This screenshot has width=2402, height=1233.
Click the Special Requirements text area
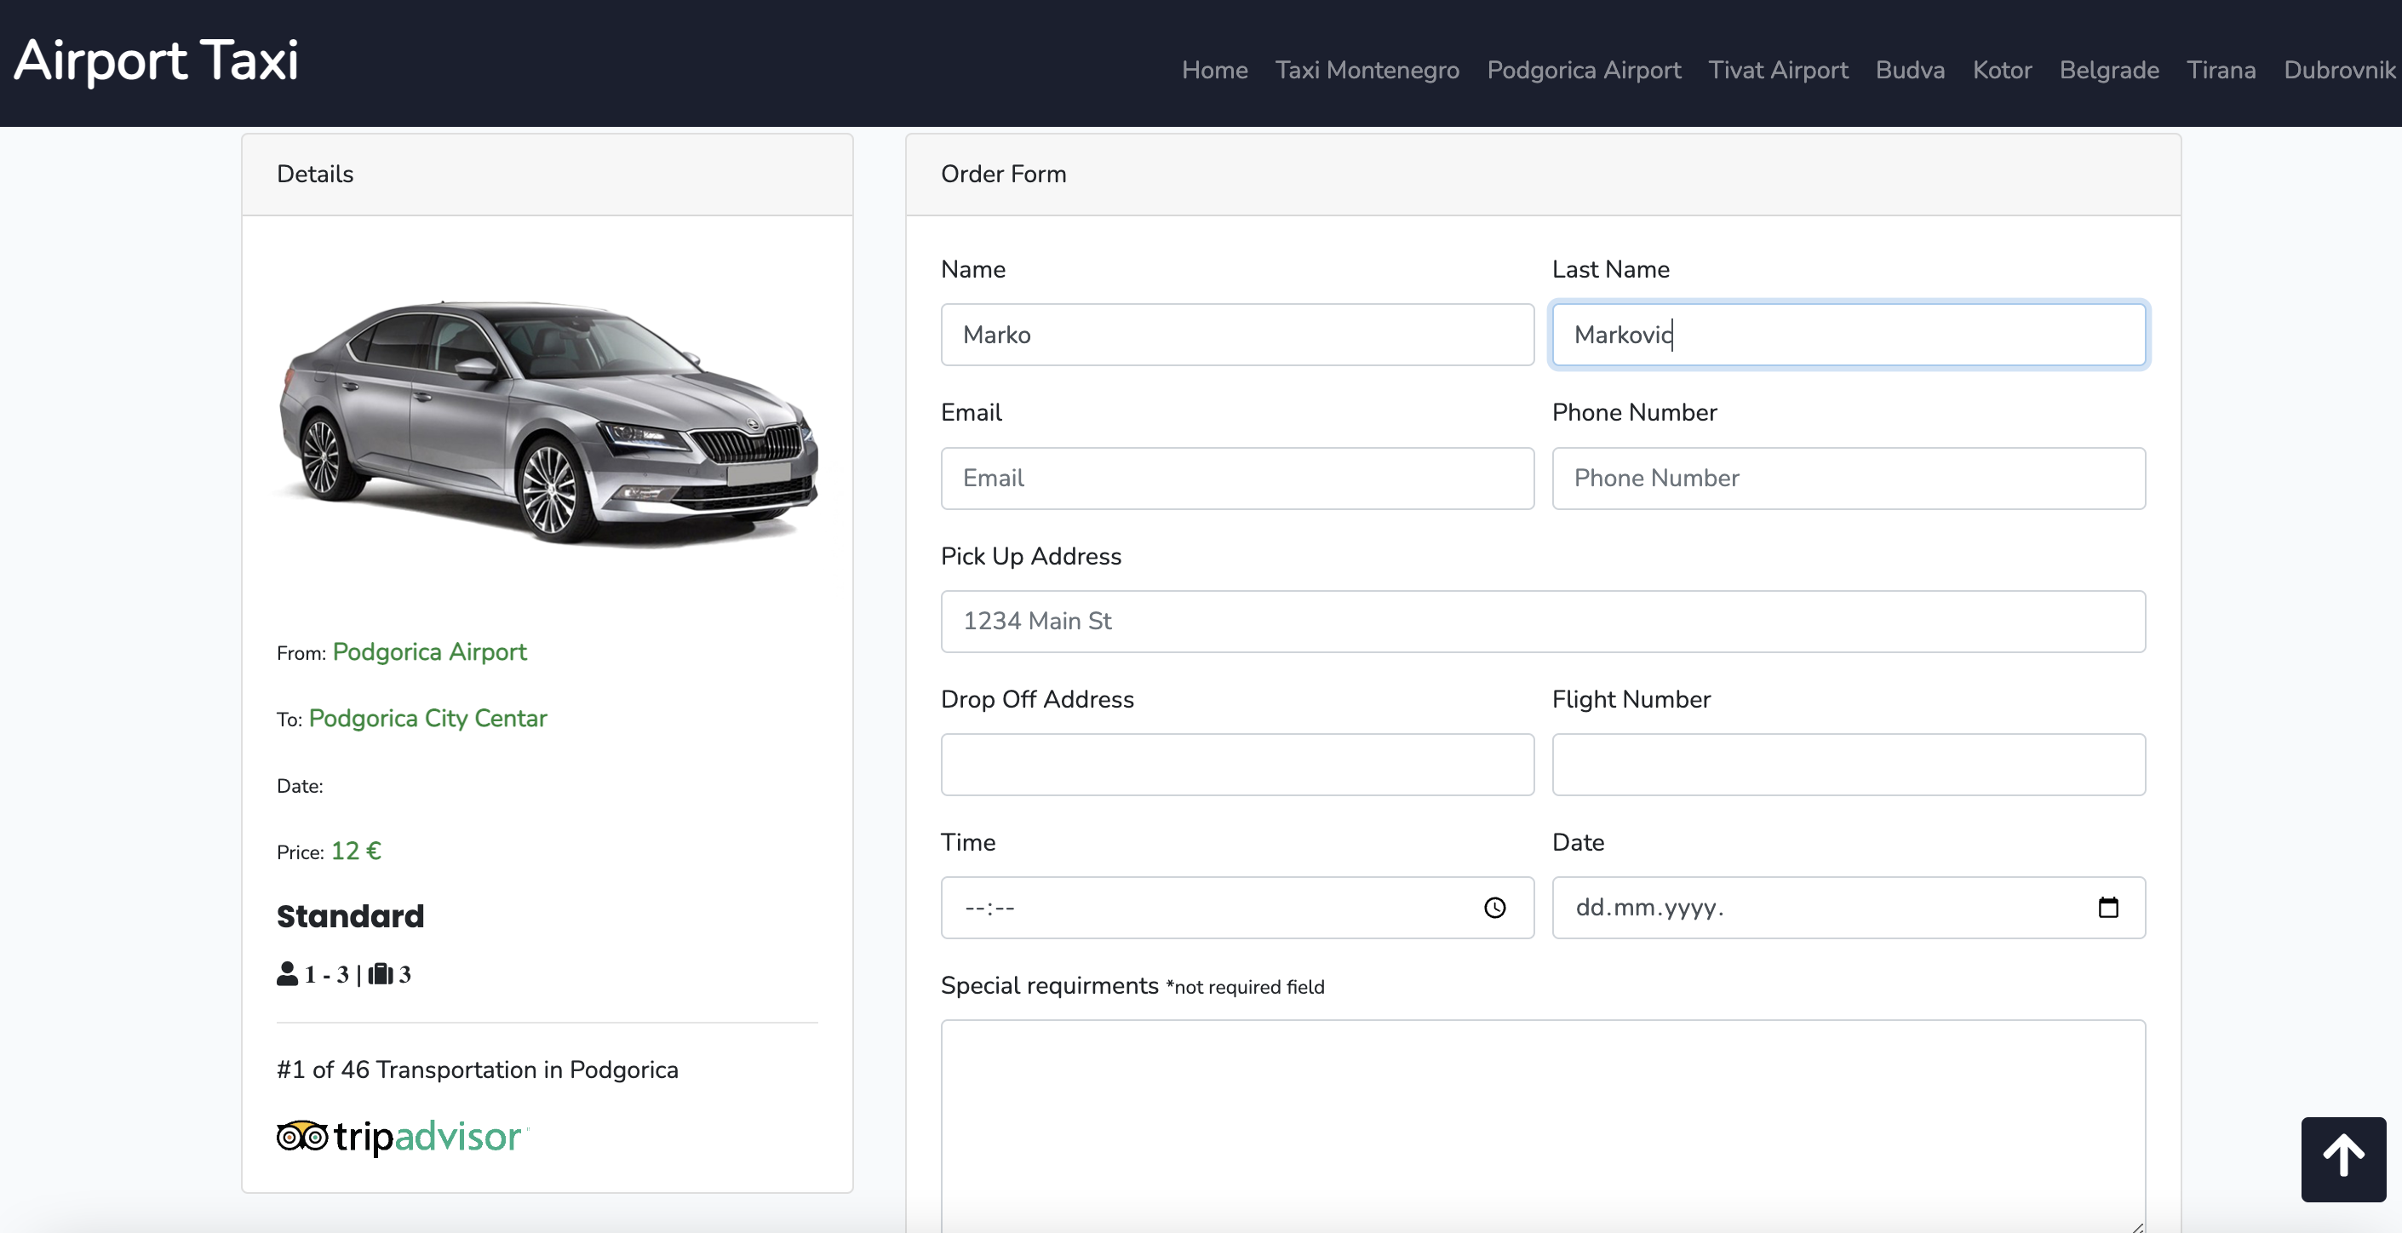tap(1544, 1116)
